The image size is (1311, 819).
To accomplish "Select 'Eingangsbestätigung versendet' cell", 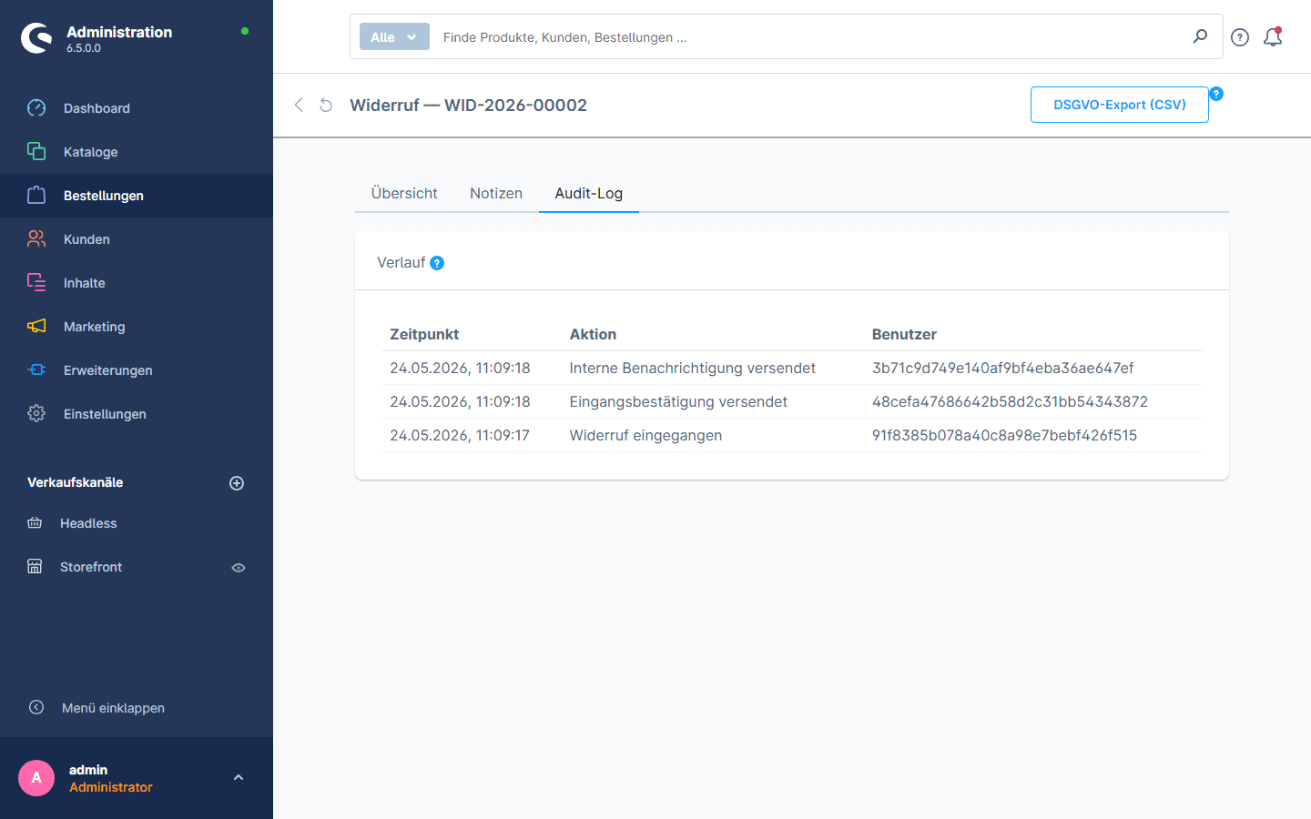I will point(678,401).
